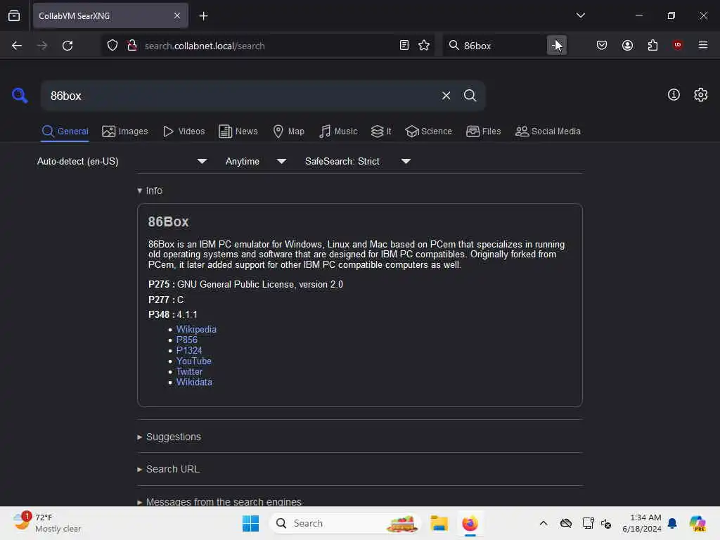This screenshot has width=720, height=540.
Task: Click the SearXNG magnifier logo
Action: [20, 95]
